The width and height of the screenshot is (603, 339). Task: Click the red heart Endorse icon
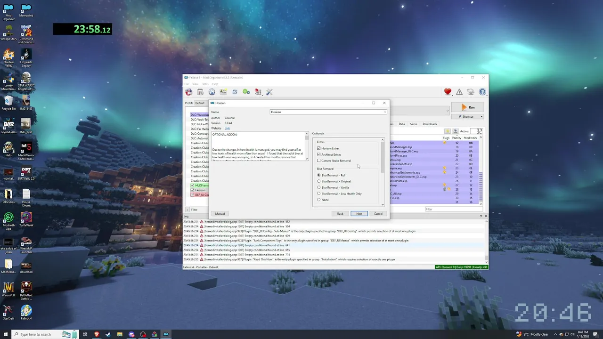pyautogui.click(x=448, y=92)
